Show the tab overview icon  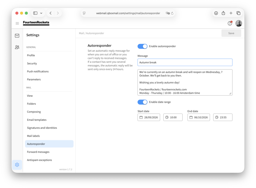238,13
